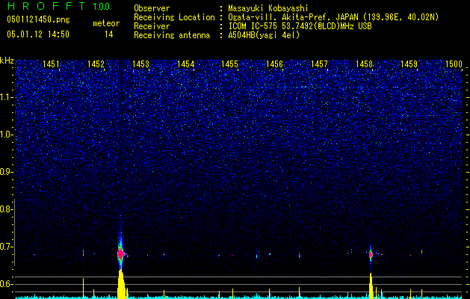Click the 'Receiving Location' label
This screenshot has width=470, height=299.
(174, 17)
